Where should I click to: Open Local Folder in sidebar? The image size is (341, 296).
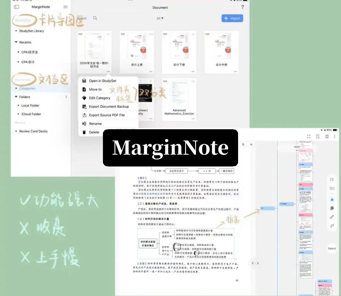[x=30, y=106]
